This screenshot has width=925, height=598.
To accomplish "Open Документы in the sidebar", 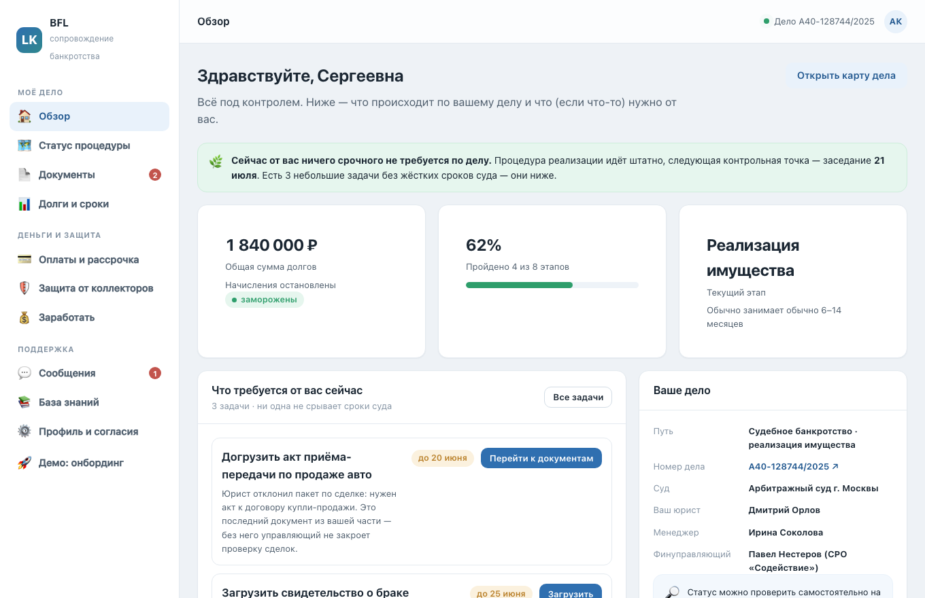I will (x=89, y=175).
